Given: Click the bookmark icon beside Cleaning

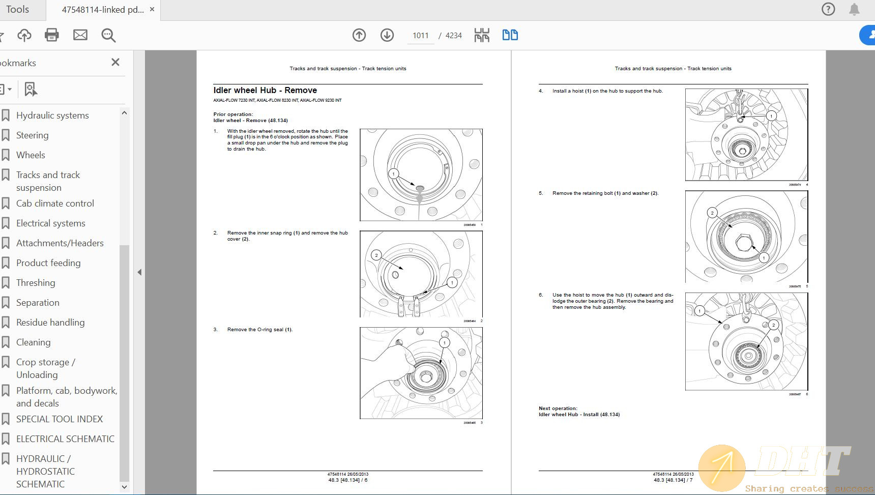Looking at the screenshot, I should tap(6, 342).
